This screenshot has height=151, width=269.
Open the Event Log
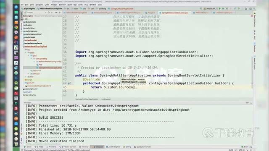(247, 147)
